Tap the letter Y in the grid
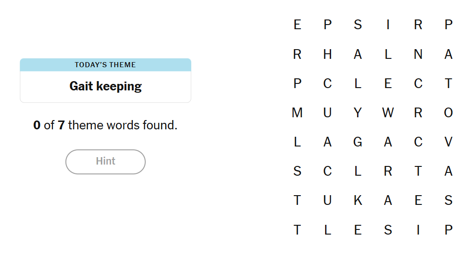Image resolution: width=475 pixels, height=267 pixels. (358, 113)
